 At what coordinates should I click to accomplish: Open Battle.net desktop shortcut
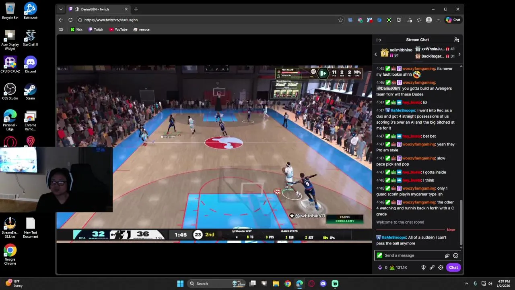tap(30, 11)
